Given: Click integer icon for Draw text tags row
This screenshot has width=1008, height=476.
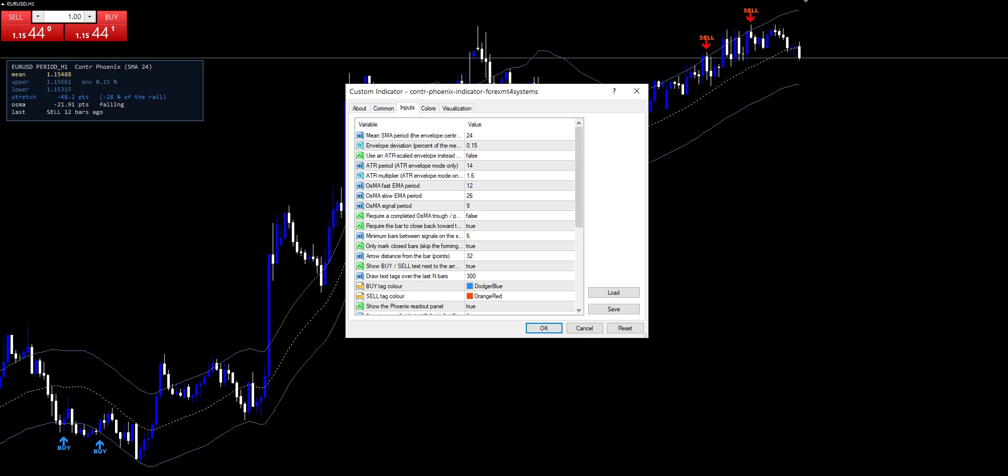Looking at the screenshot, I should click(x=360, y=276).
